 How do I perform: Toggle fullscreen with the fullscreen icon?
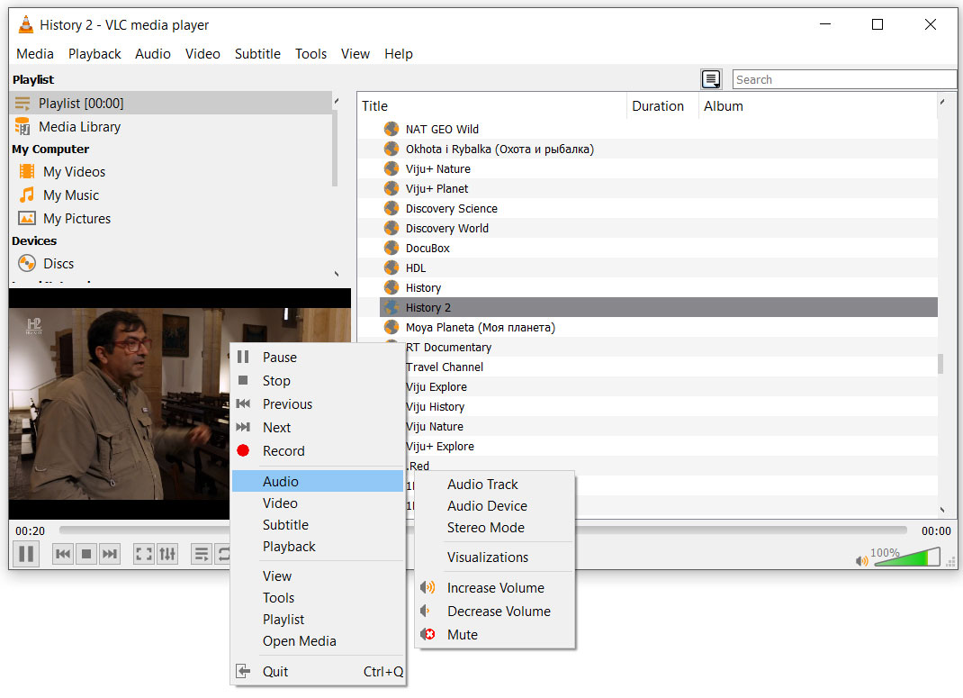click(144, 554)
